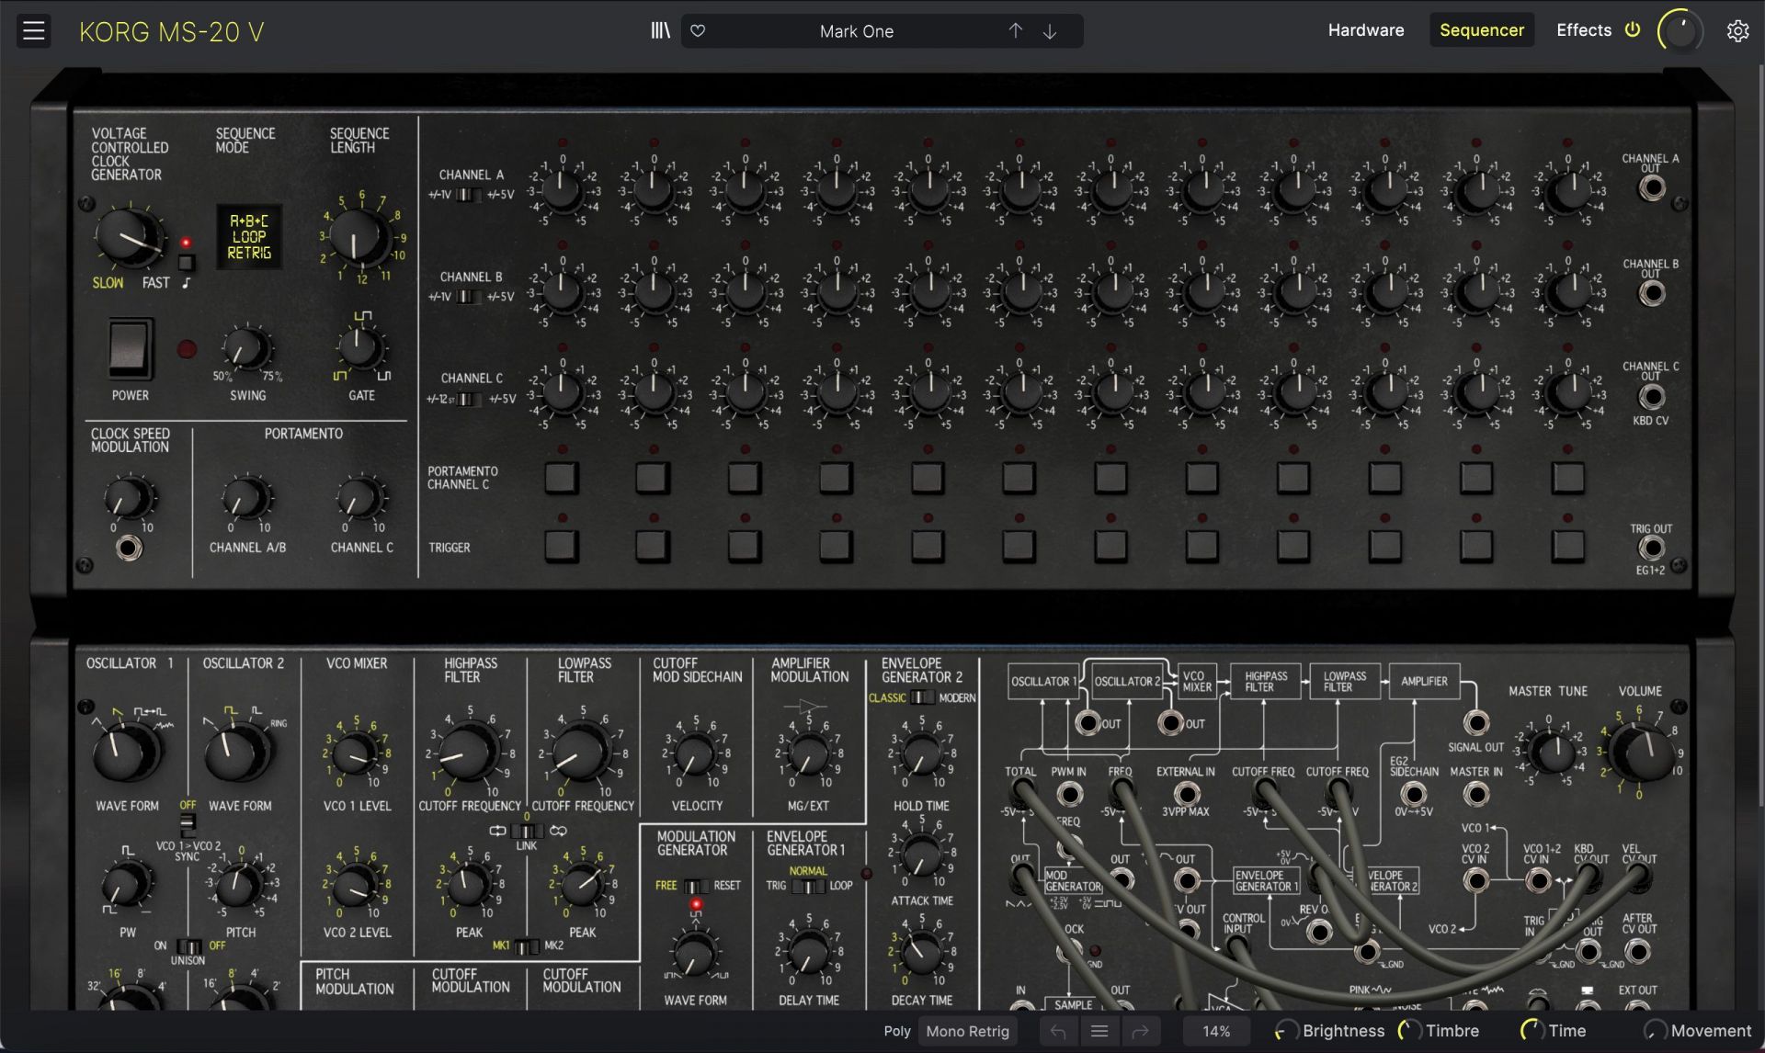Open the Mono Retrig voice mode dropdown
The height and width of the screenshot is (1053, 1765).
tap(967, 1031)
